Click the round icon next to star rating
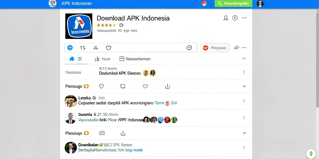 (121, 25)
